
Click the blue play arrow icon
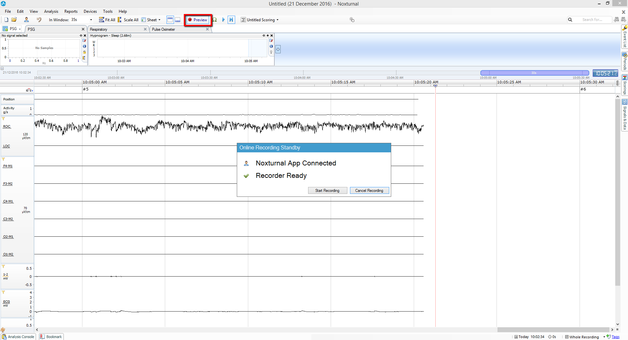pyautogui.click(x=224, y=20)
